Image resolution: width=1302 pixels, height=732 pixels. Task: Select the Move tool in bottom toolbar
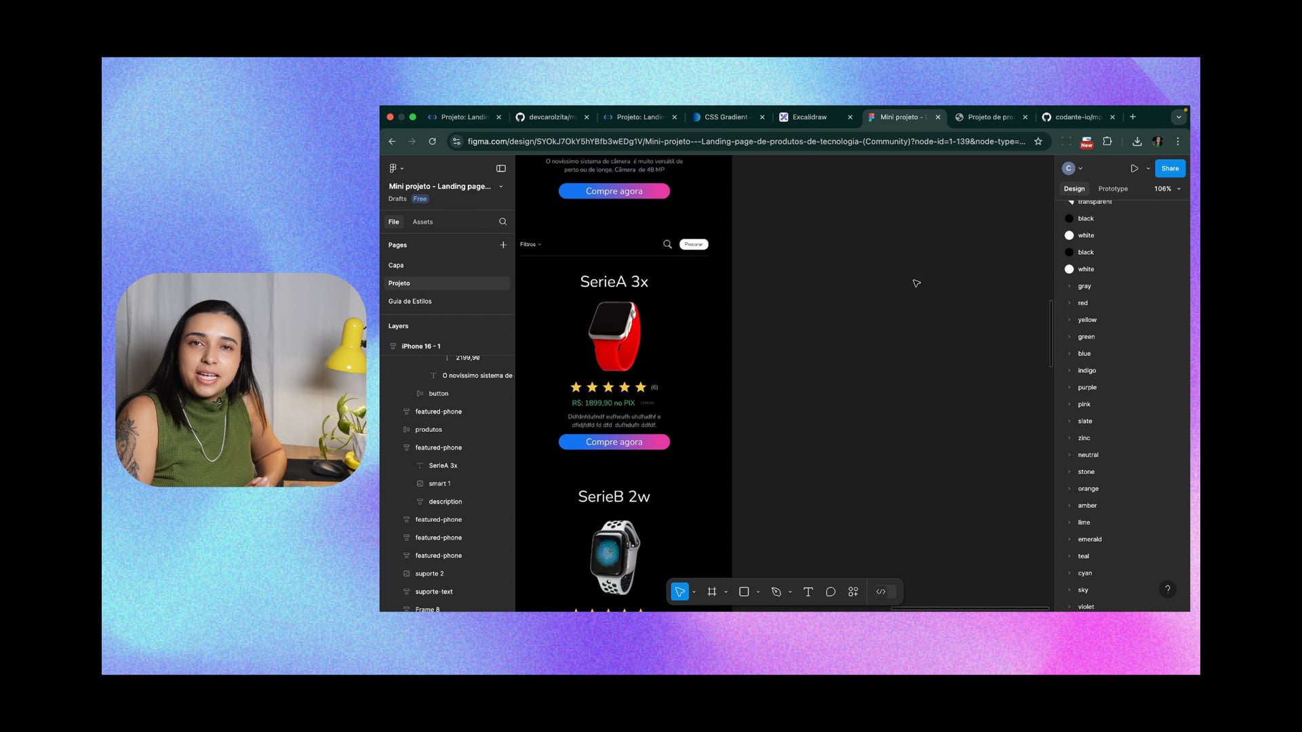pos(679,592)
